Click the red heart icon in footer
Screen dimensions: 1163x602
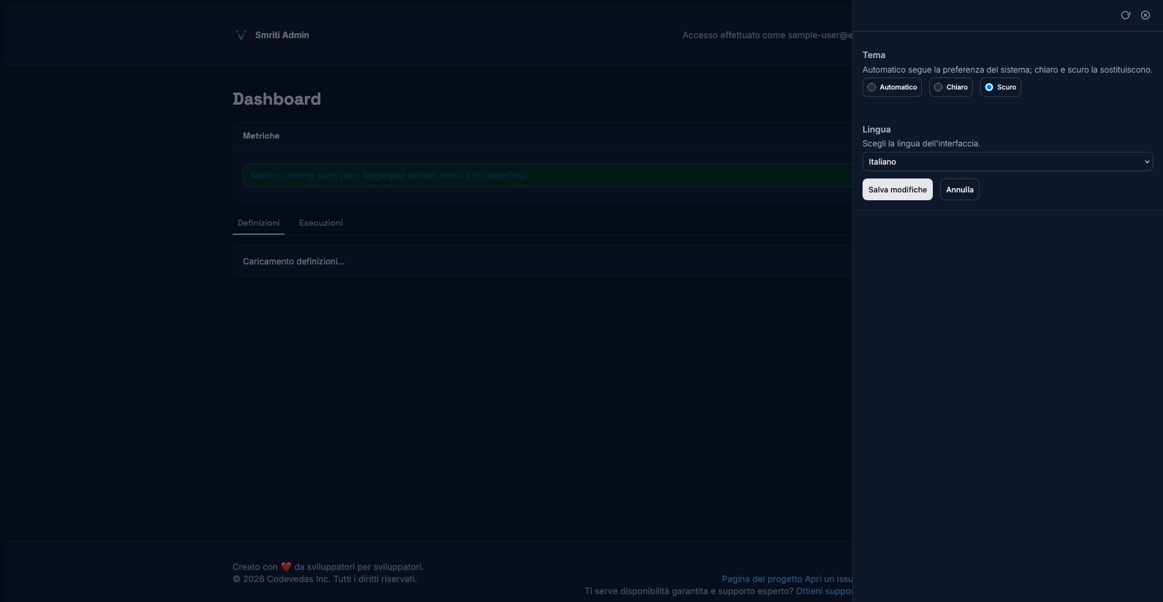point(286,567)
